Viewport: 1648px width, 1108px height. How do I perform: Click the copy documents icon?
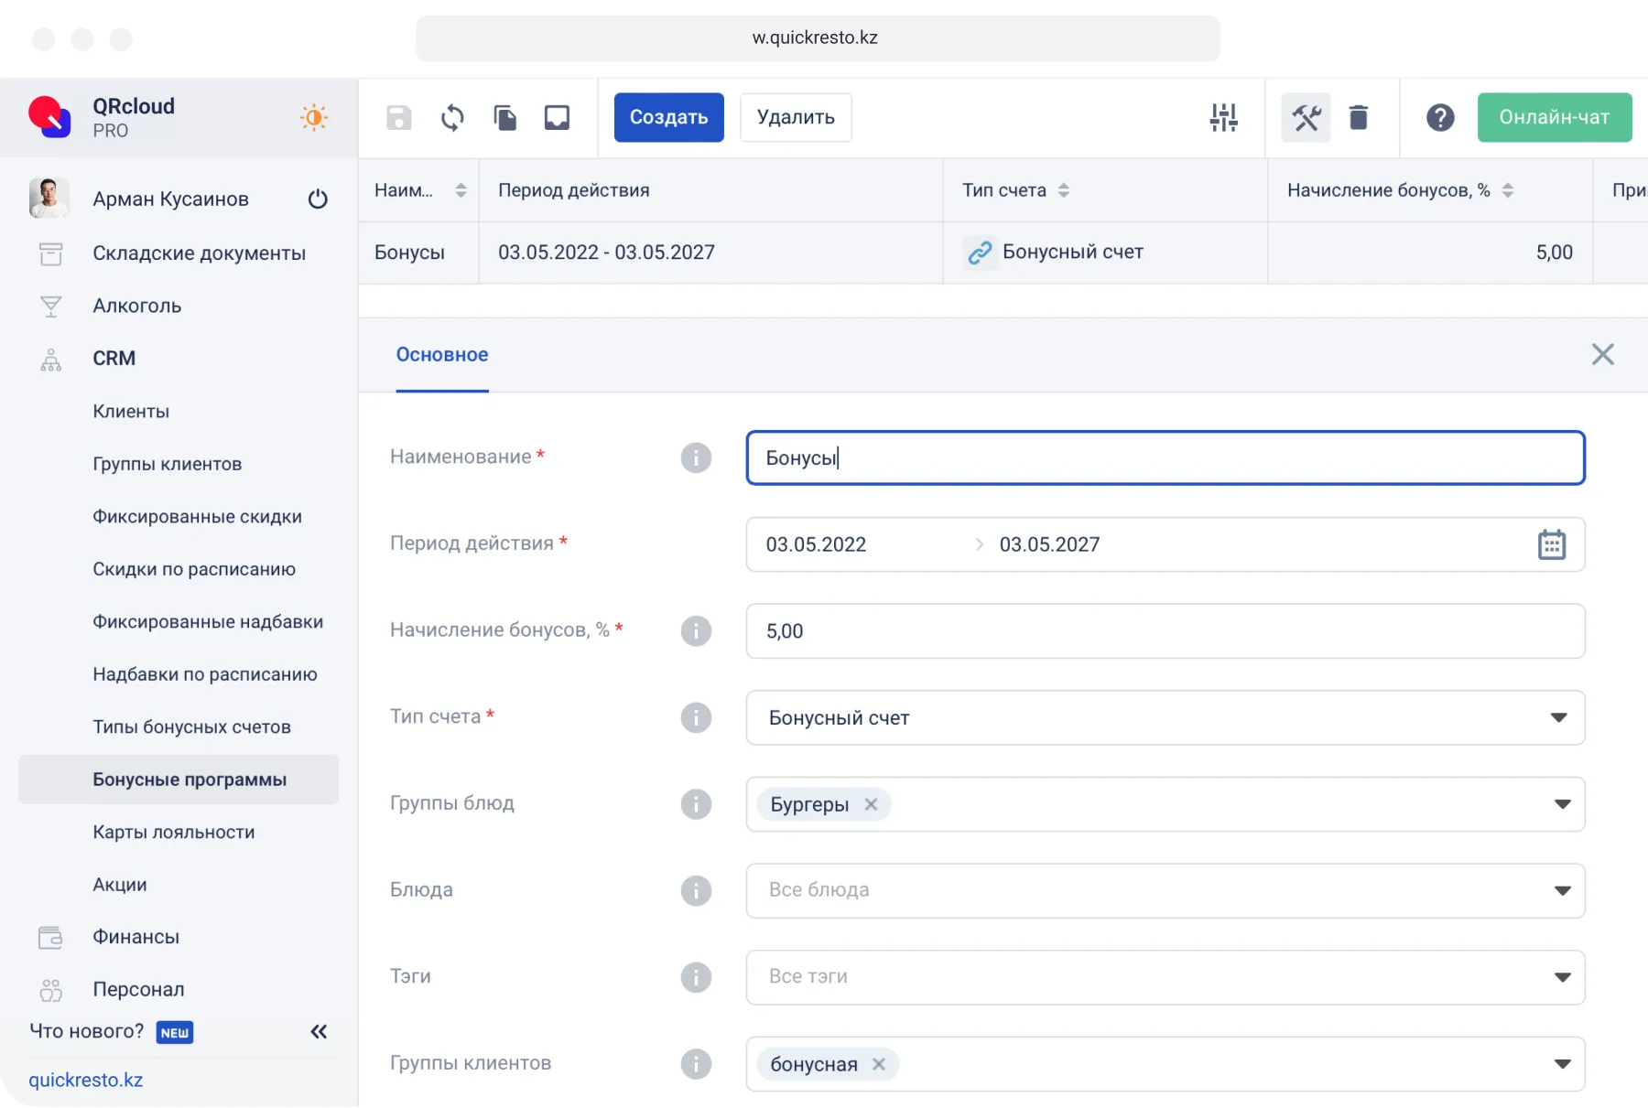tap(504, 117)
